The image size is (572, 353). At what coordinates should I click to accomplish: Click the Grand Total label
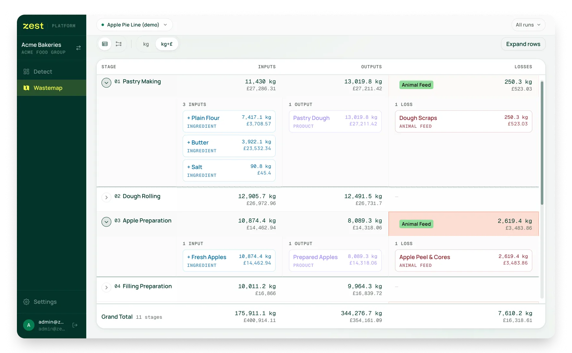pyautogui.click(x=117, y=317)
